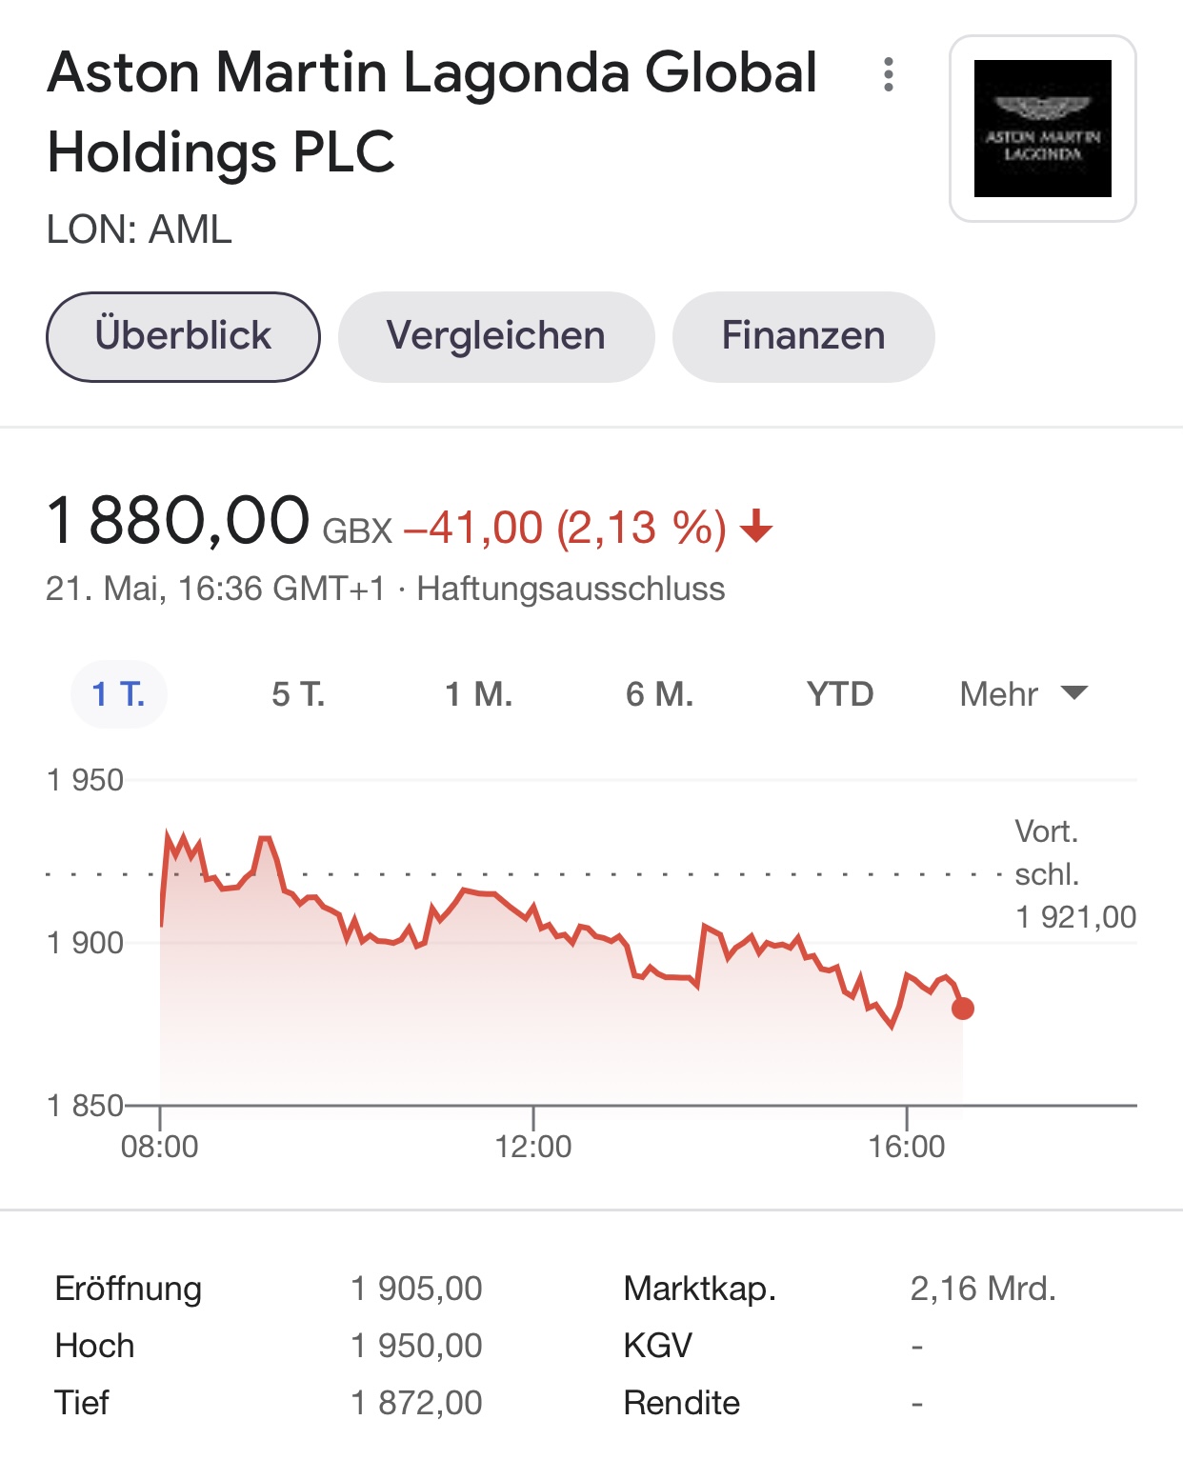The height and width of the screenshot is (1460, 1183).
Task: Switch chart to 5 T. range
Action: click(x=298, y=694)
